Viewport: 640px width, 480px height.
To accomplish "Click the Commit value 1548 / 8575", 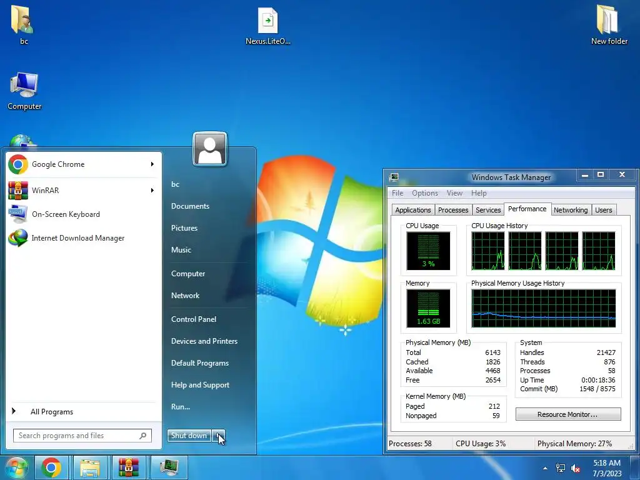I will (x=597, y=389).
